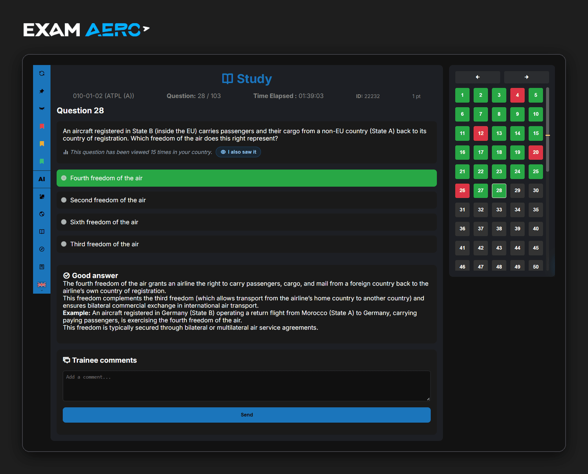Jump to question 12 in grid

tap(481, 133)
